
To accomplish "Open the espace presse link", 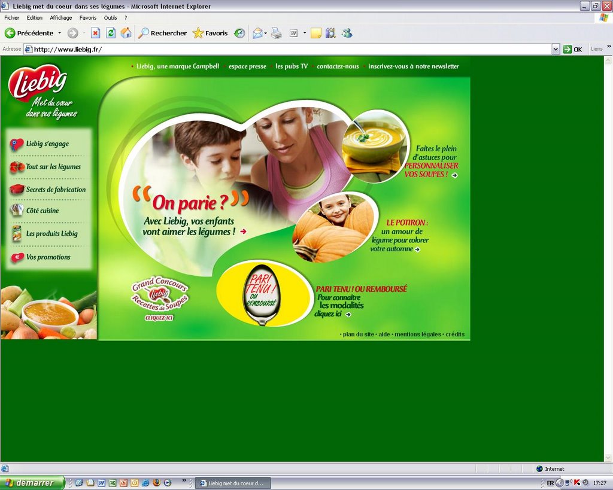I will click(247, 66).
